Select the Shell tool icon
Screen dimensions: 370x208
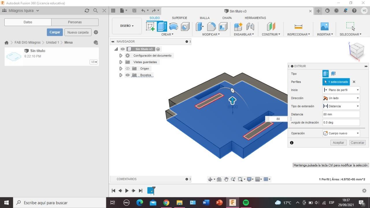223,27
